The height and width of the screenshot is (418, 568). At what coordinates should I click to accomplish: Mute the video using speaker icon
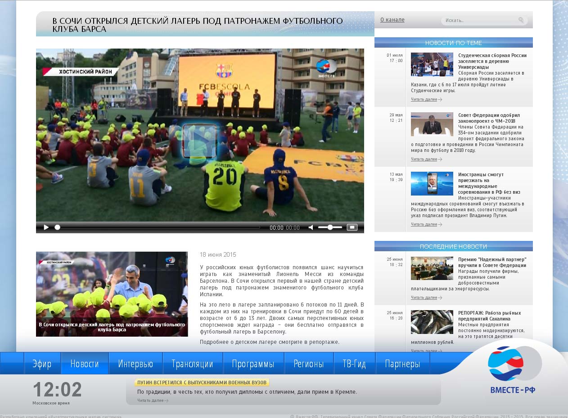[311, 227]
